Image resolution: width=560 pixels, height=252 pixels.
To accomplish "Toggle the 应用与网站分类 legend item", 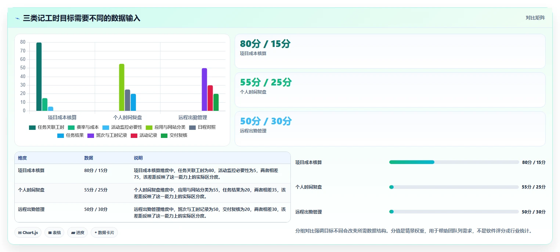I will (x=166, y=127).
